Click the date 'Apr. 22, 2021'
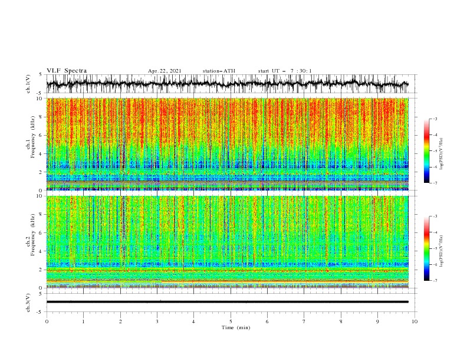 pyautogui.click(x=165, y=71)
